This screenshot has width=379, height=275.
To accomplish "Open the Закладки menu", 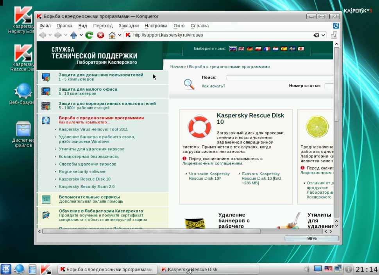I will [129, 26].
